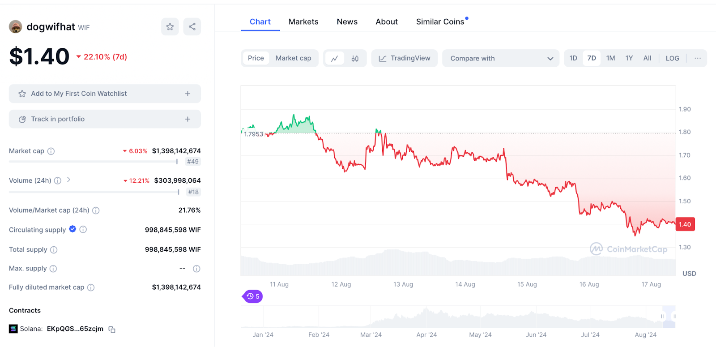Click the #18 volume rank badge
716x347 pixels.
coord(193,192)
